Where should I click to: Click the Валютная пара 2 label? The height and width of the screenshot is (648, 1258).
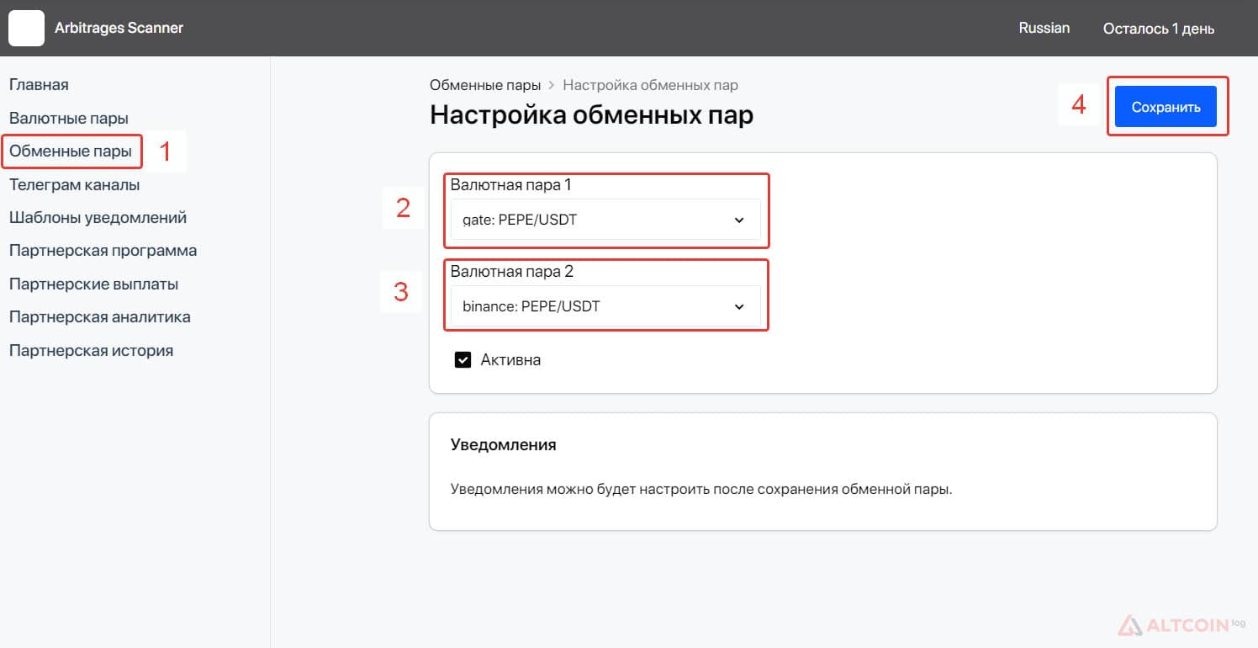512,272
